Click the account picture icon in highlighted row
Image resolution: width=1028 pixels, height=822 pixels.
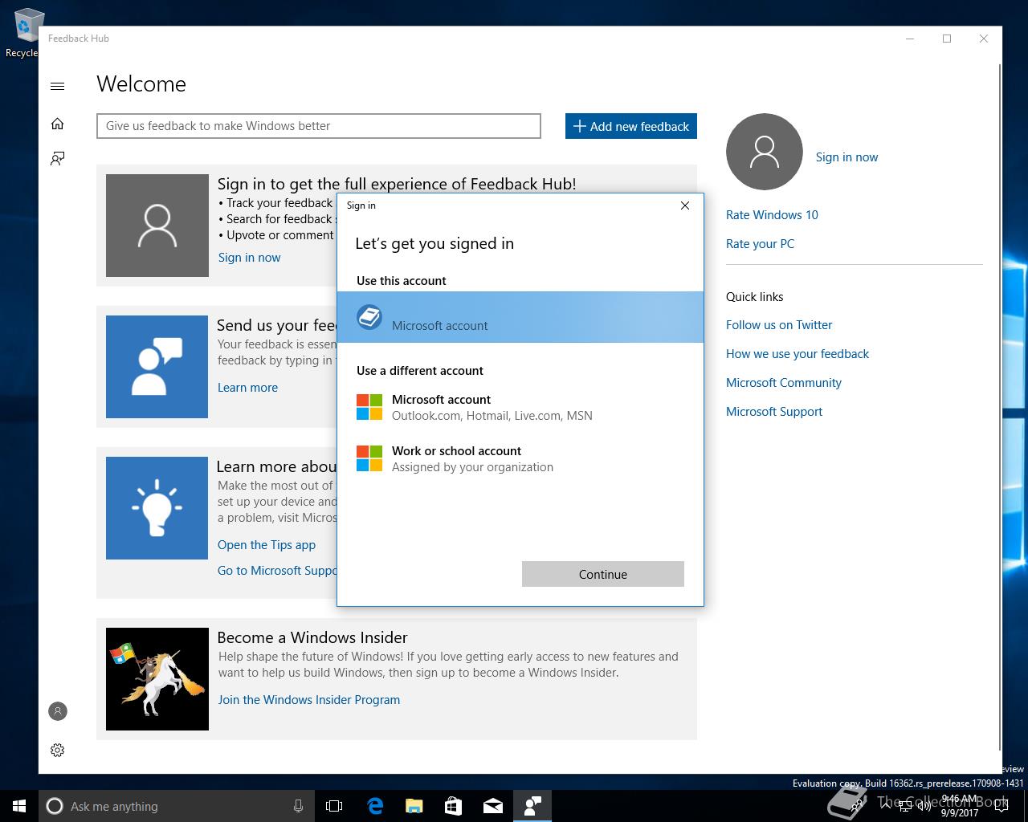(x=369, y=317)
